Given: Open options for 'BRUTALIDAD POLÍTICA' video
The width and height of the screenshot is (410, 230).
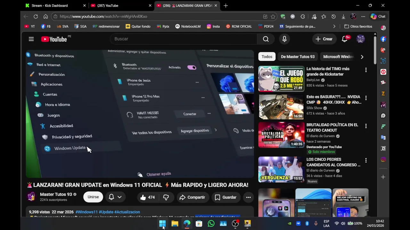Looking at the screenshot, I should [366, 126].
